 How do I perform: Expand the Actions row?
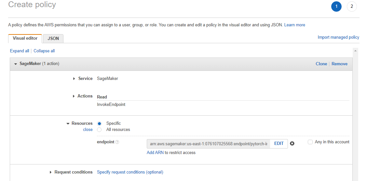[74, 96]
